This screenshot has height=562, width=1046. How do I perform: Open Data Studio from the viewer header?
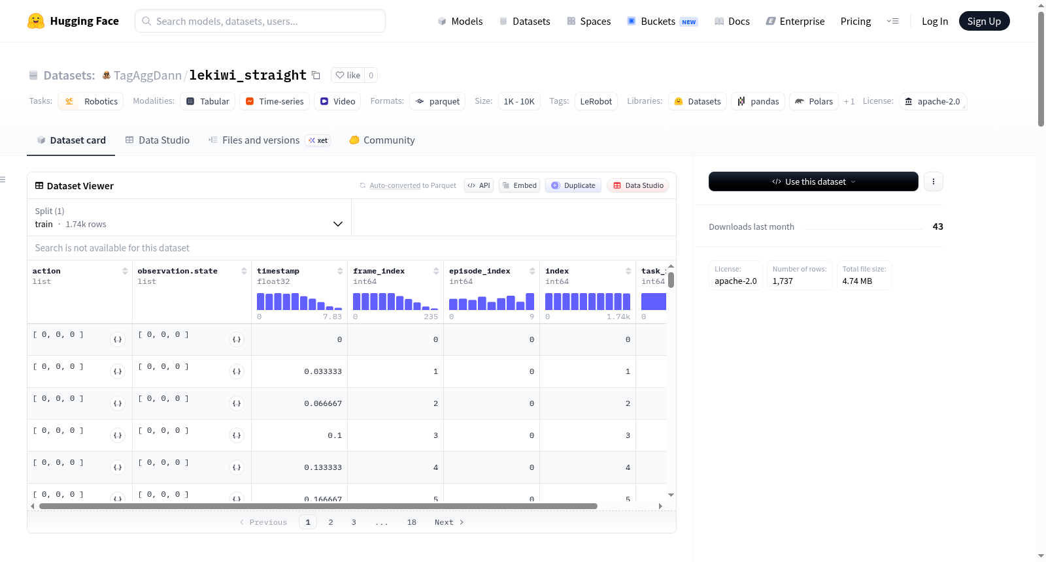(x=638, y=185)
